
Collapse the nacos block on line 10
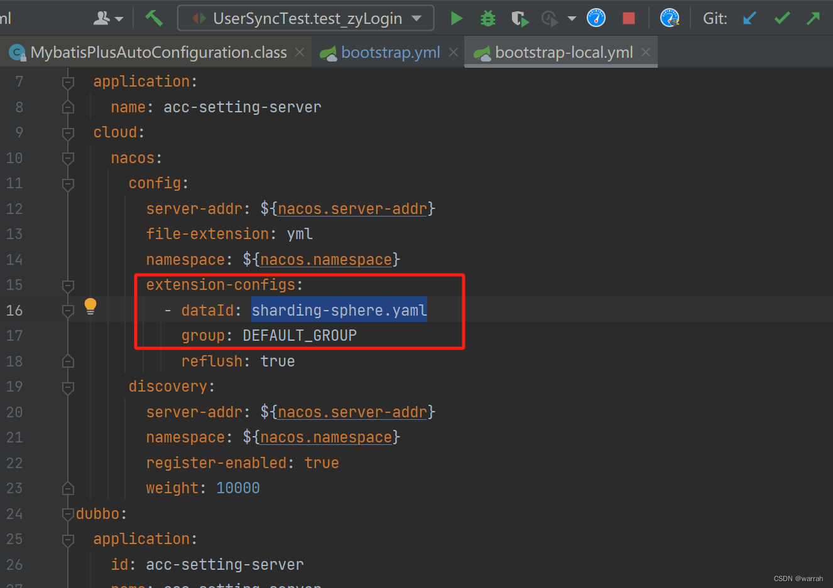68,158
